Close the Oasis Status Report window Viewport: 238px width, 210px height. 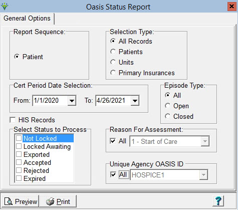point(231,7)
